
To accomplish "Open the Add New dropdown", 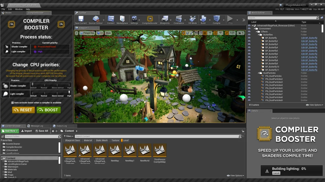I will point(10,131).
